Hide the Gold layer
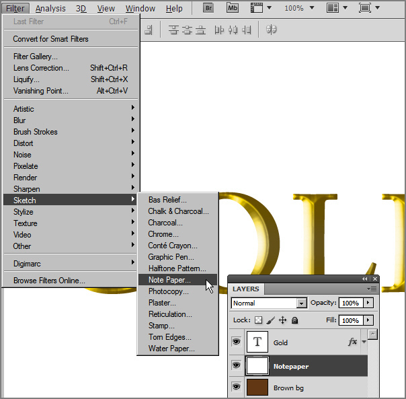 (x=236, y=341)
